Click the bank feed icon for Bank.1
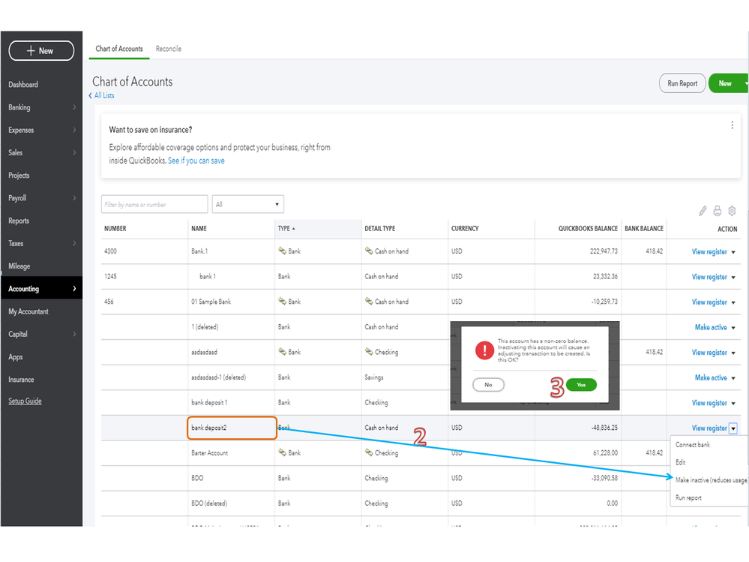 pos(283,251)
